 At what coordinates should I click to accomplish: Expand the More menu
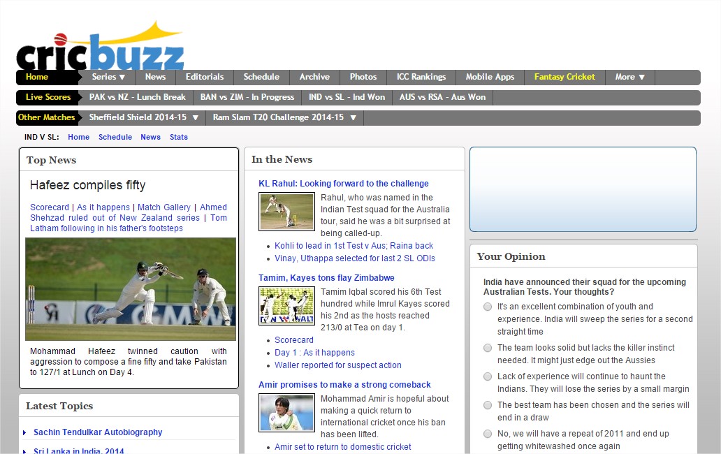(x=630, y=78)
